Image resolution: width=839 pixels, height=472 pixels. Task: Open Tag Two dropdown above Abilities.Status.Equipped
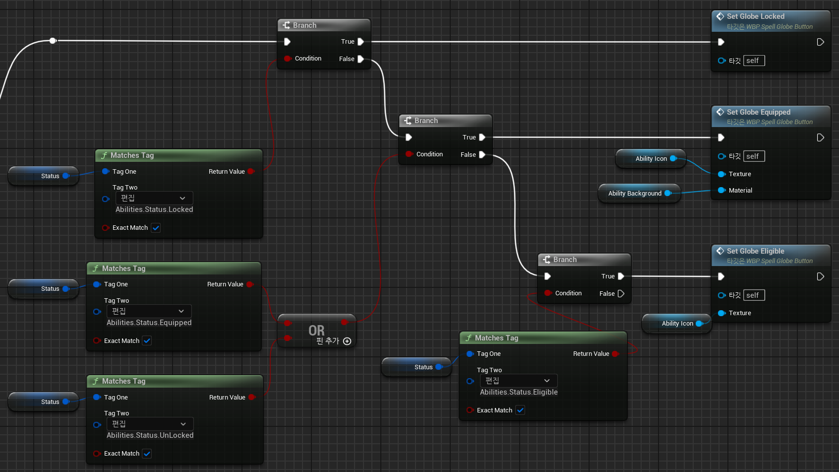point(149,311)
